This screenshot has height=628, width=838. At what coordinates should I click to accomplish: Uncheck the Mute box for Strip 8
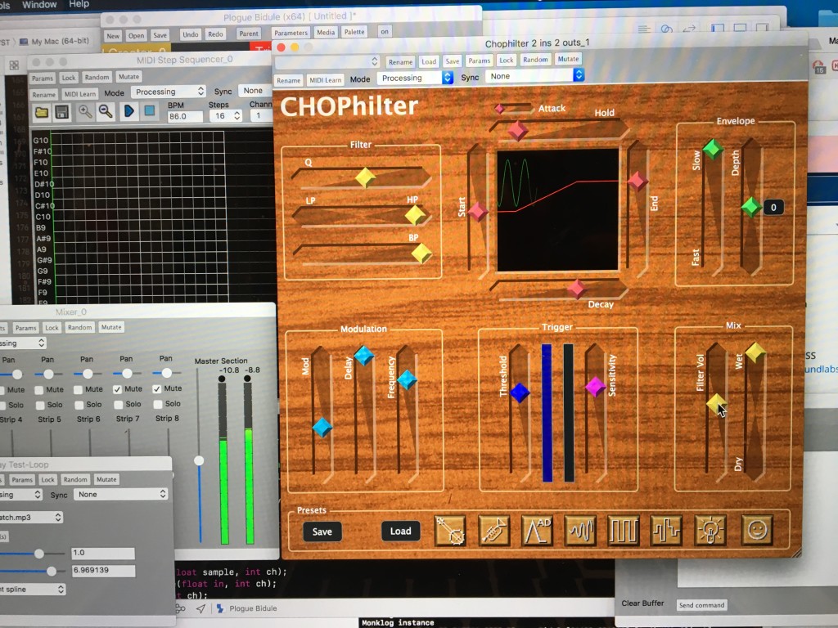[157, 389]
